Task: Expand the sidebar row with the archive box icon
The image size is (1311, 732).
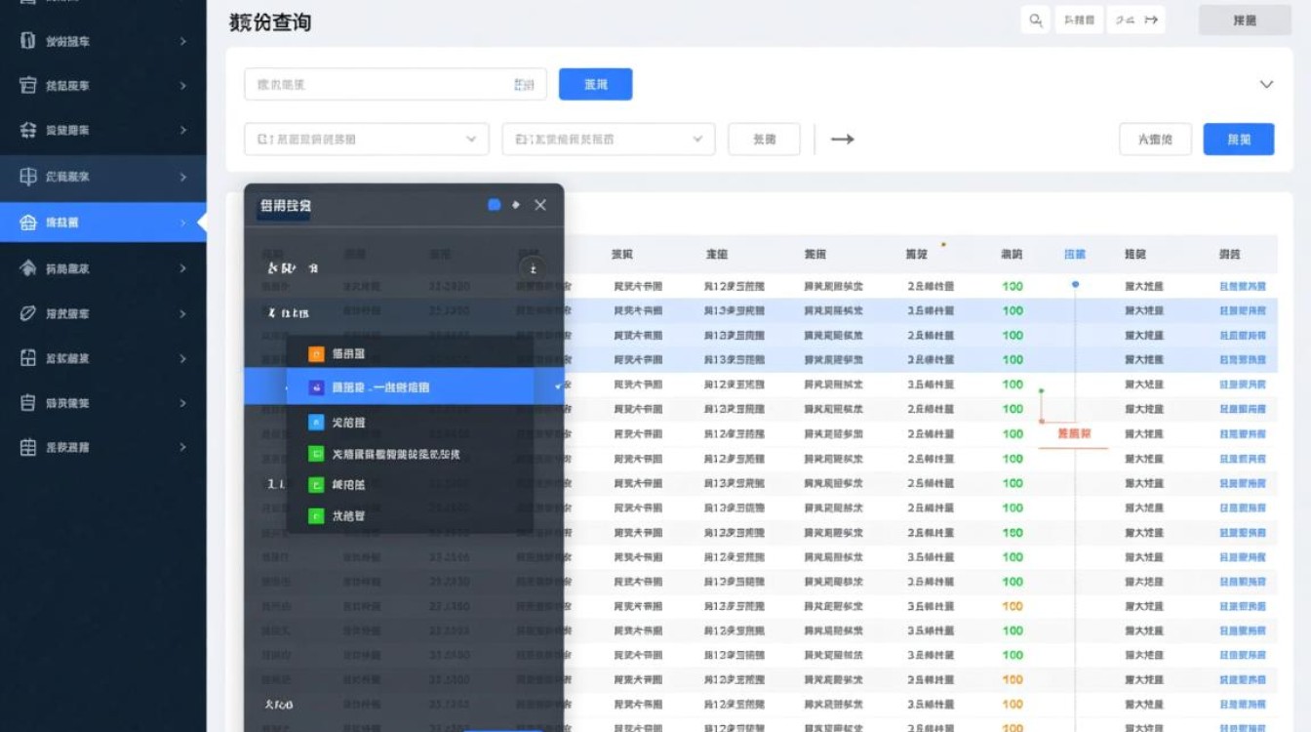Action: pyautogui.click(x=183, y=86)
